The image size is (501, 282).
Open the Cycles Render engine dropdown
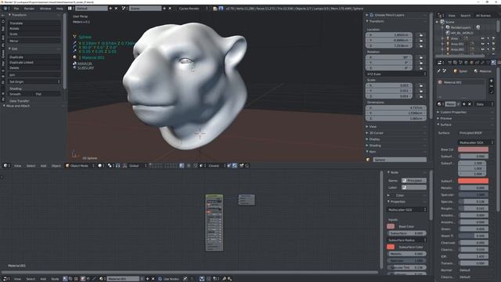(193, 9)
